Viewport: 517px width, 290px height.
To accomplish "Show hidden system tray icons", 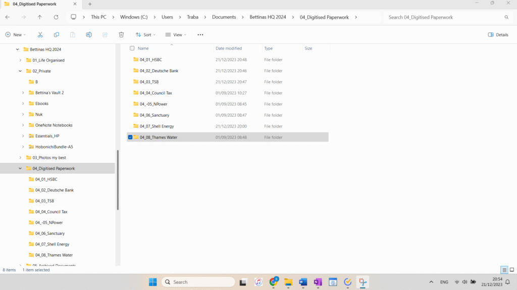I will click(x=431, y=282).
